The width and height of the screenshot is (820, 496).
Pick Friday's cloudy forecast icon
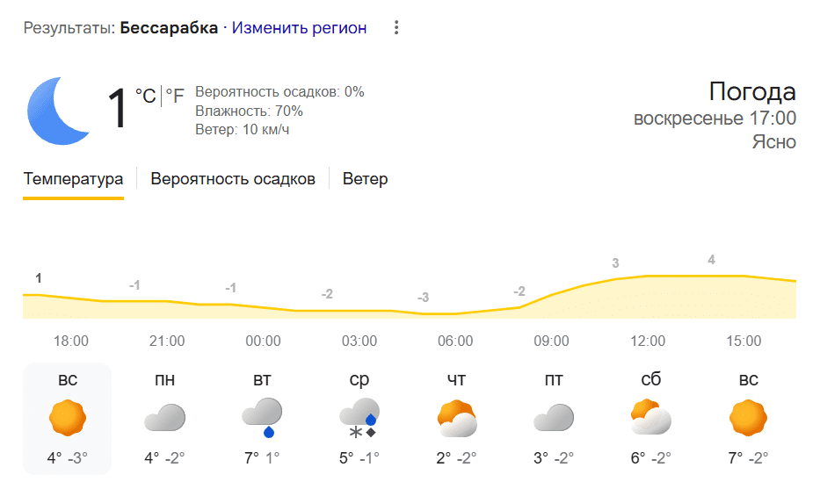tap(553, 418)
